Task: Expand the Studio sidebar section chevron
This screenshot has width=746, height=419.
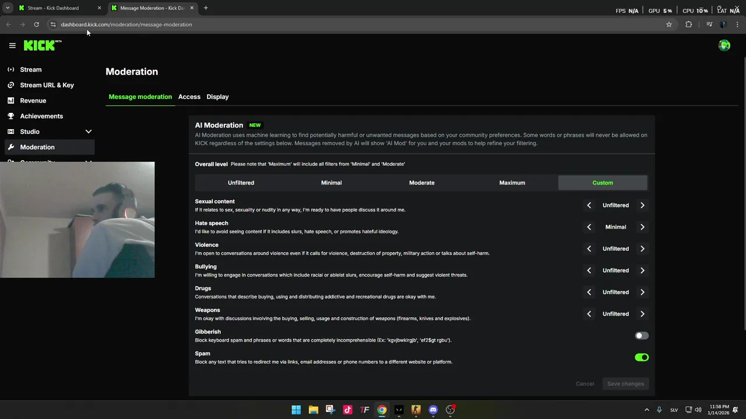Action: click(89, 132)
